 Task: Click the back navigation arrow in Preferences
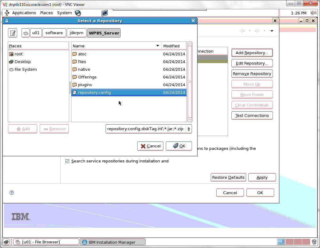pos(242,31)
